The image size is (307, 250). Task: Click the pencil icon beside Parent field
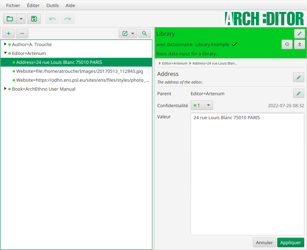pos(299,93)
